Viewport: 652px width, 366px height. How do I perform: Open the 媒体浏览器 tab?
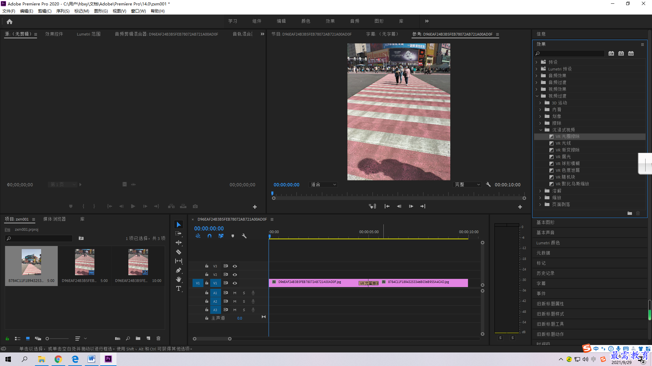(x=54, y=219)
